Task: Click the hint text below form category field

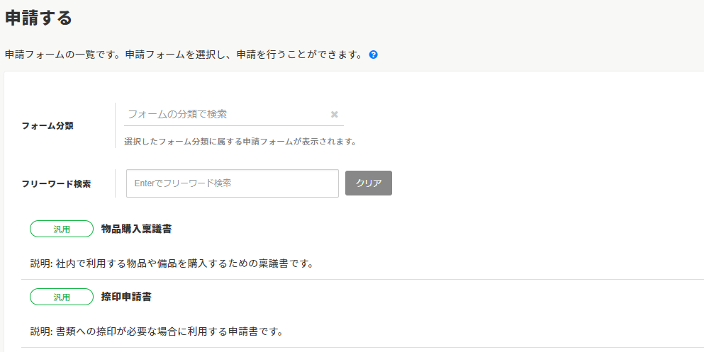Action: [240, 141]
